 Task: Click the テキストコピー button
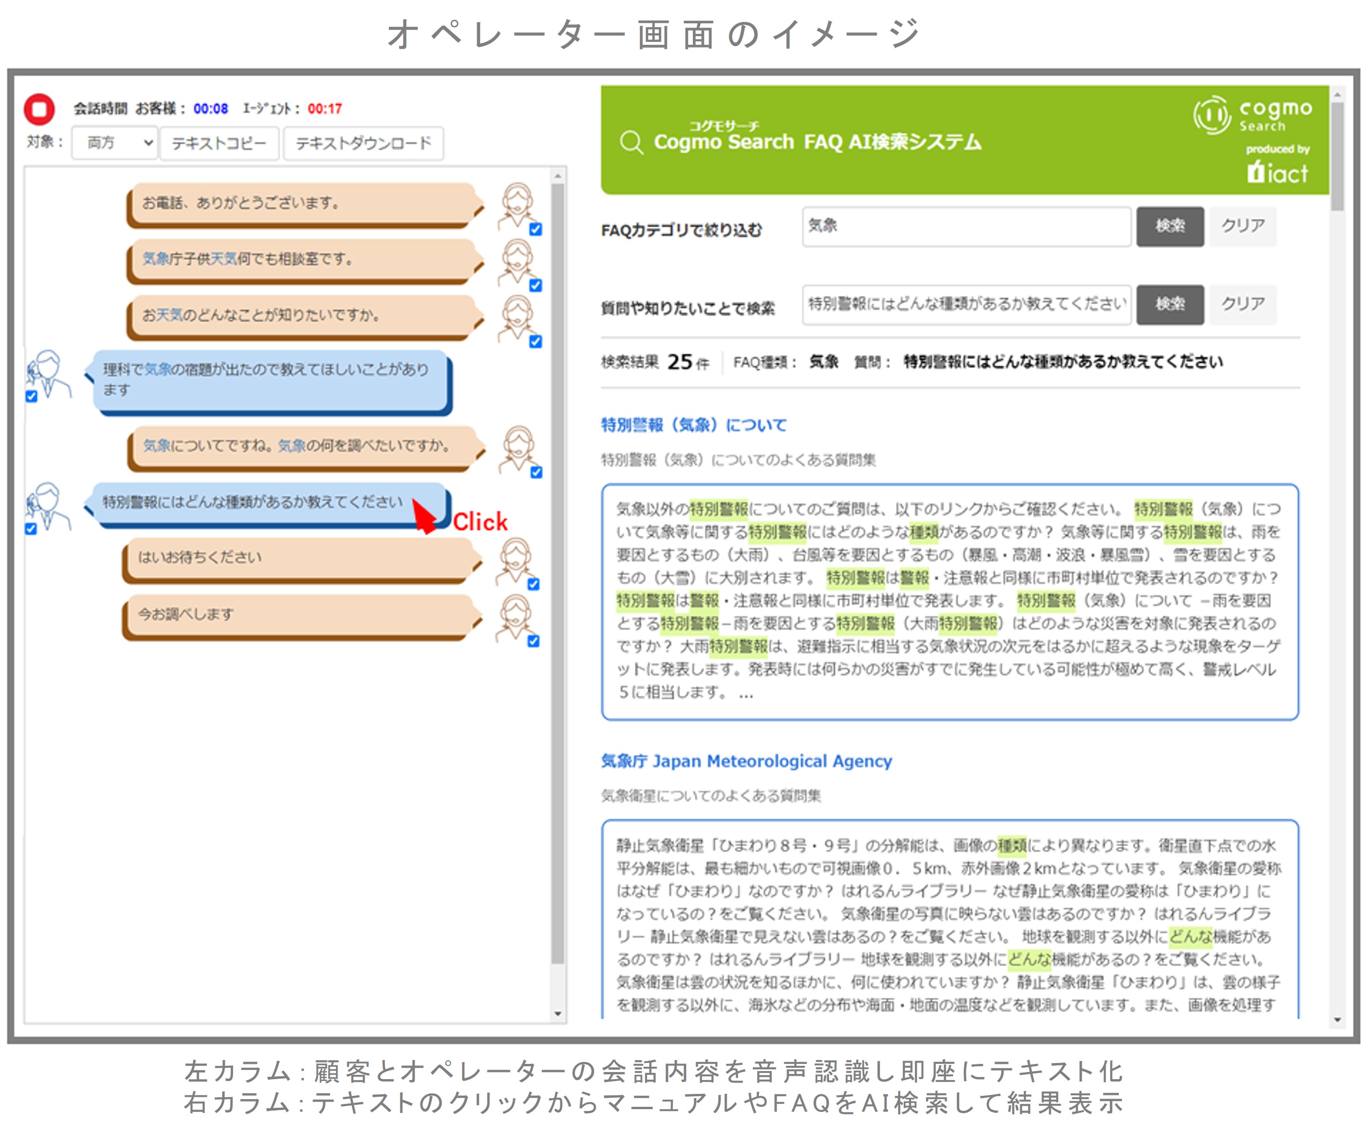tap(220, 143)
